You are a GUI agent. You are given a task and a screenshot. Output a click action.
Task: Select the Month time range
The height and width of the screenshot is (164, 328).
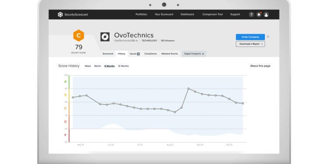click(98, 66)
